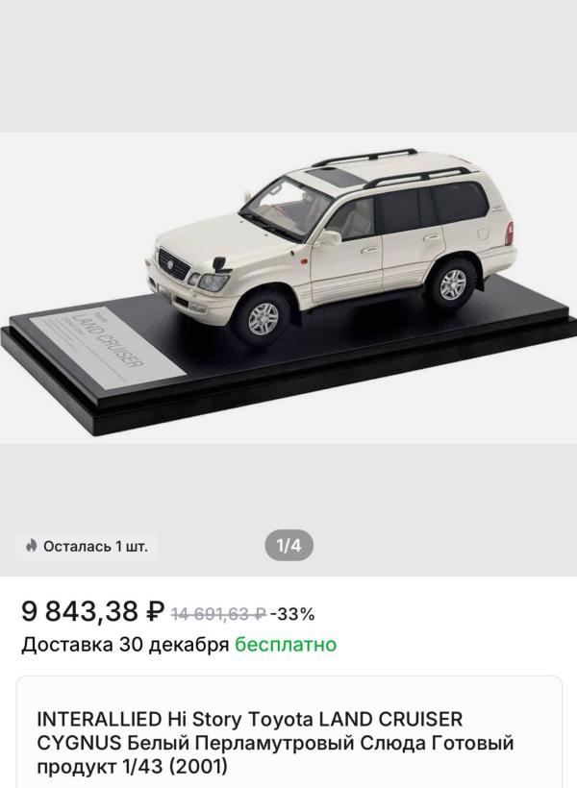Tap 'Доставка 30 декабря' delivery info

125,645
